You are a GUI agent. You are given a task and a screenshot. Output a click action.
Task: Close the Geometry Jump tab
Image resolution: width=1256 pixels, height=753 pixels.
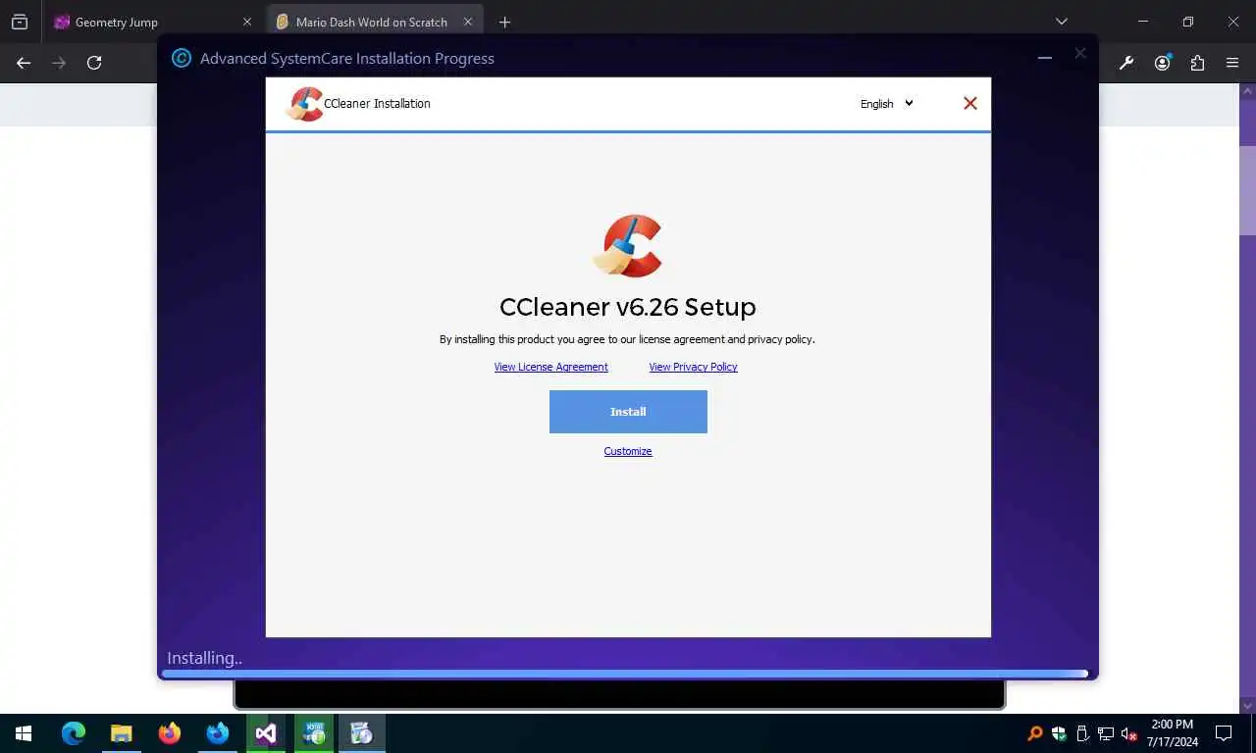point(247,22)
